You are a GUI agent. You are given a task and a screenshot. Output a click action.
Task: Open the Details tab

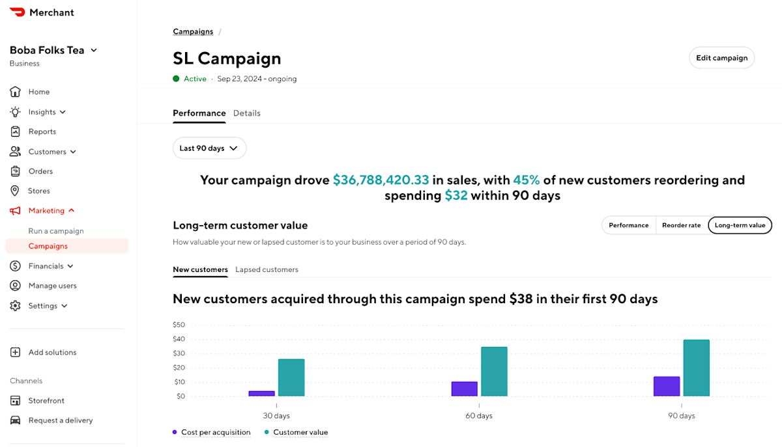(x=247, y=113)
